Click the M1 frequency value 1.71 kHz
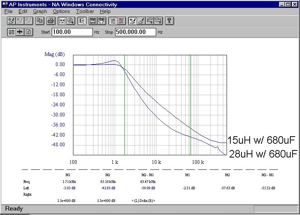Viewport: 300px width, 215px height. click(x=69, y=181)
